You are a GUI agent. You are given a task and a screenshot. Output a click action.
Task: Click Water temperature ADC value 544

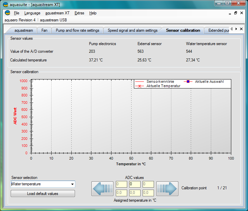(189, 51)
